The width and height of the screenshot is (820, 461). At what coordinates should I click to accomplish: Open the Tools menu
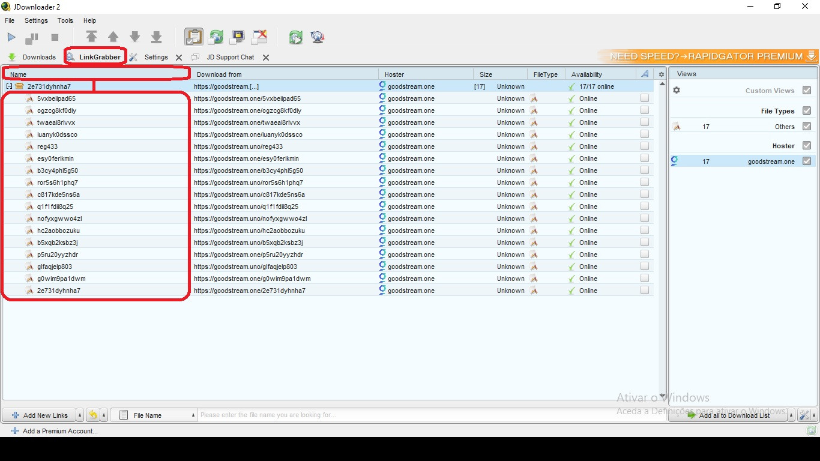(x=65, y=20)
